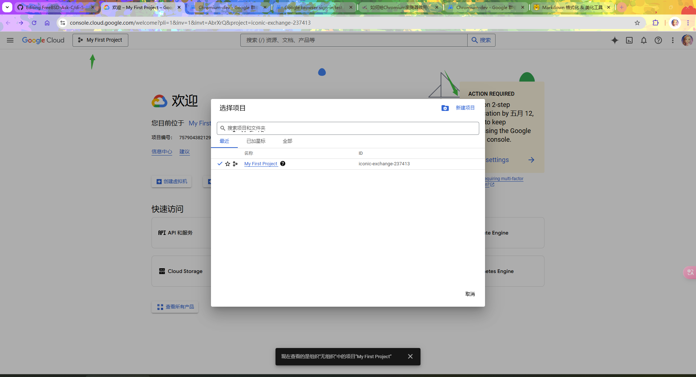
Task: Open the tab search dropdown
Action: 7,7
